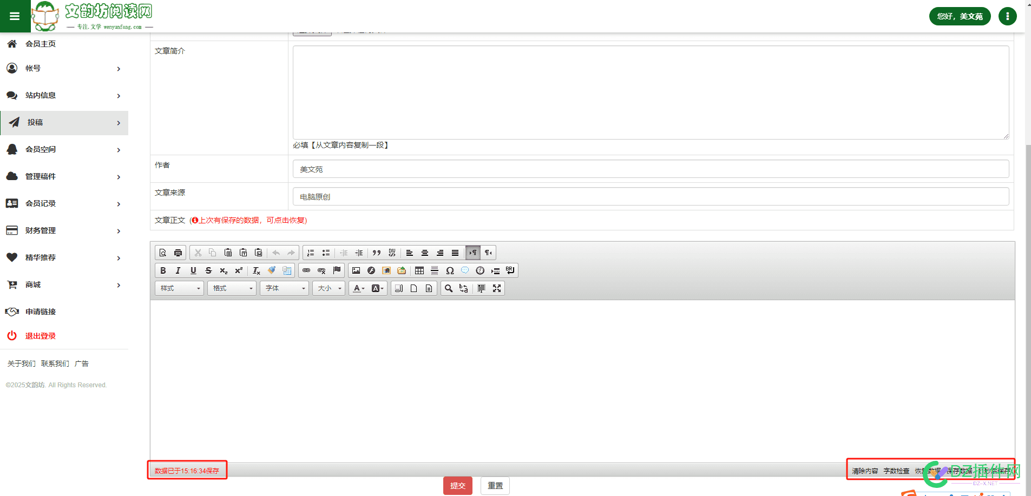Screen dimensions: 1031x496
Task: Justify the text alignment
Action: pos(455,253)
